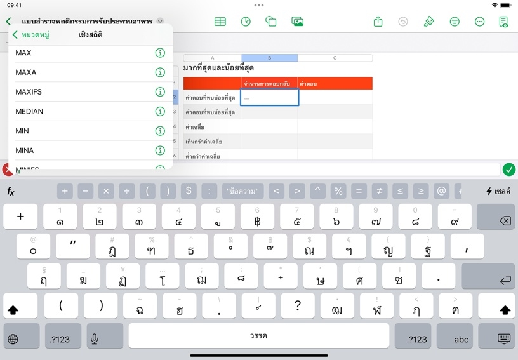Viewport: 518px width, 360px height.
Task: Toggle the left shift key
Action: point(13,310)
